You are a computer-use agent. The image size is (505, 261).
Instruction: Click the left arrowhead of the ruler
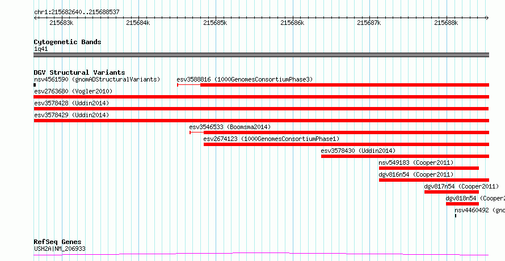pyautogui.click(x=35, y=18)
